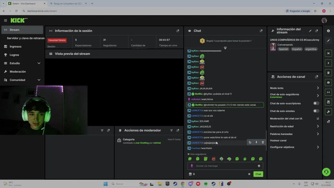Click the purple microphone icon in the message box
Viewport: 334px width, 188px height.
(192, 166)
